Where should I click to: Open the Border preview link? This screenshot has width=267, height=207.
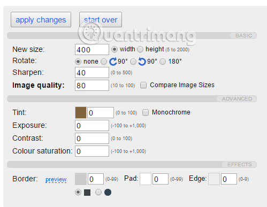tap(56, 179)
